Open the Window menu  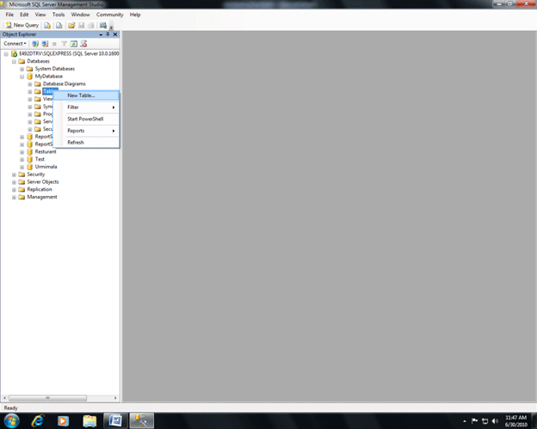(x=81, y=15)
